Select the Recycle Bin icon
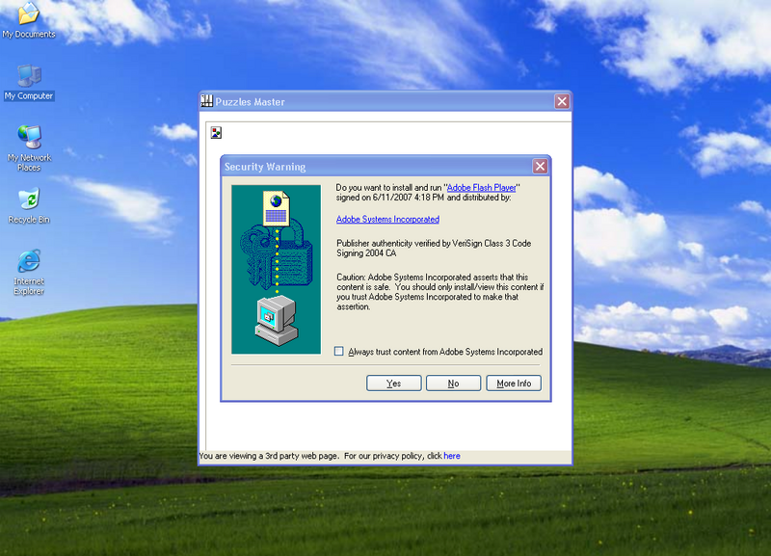 click(x=29, y=205)
